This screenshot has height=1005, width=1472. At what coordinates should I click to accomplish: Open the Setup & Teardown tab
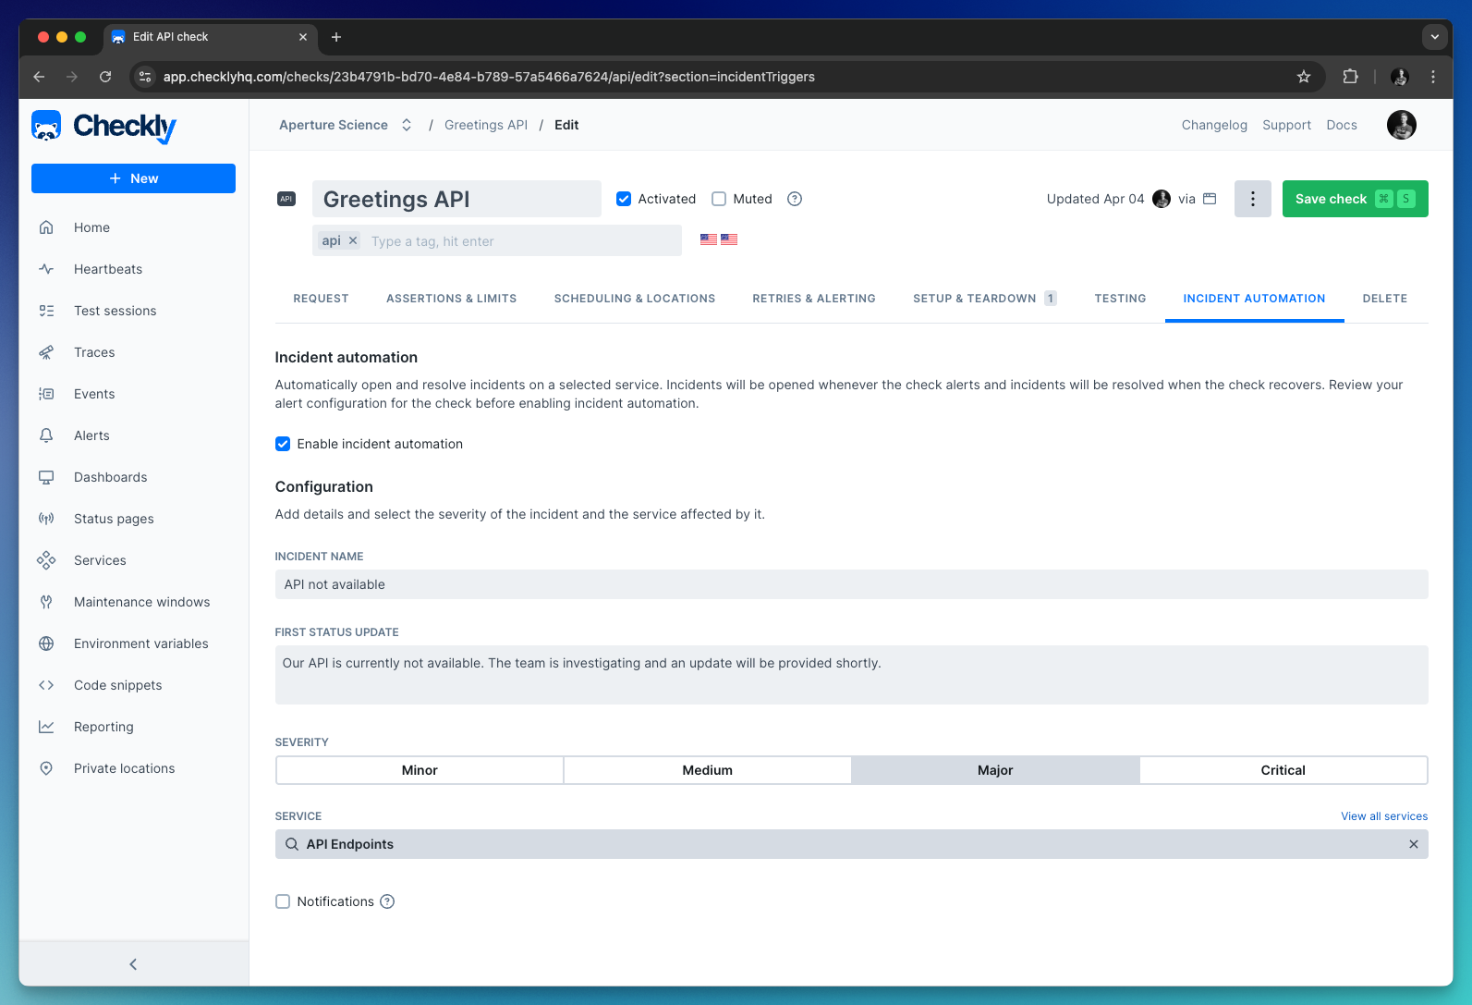pyautogui.click(x=974, y=299)
